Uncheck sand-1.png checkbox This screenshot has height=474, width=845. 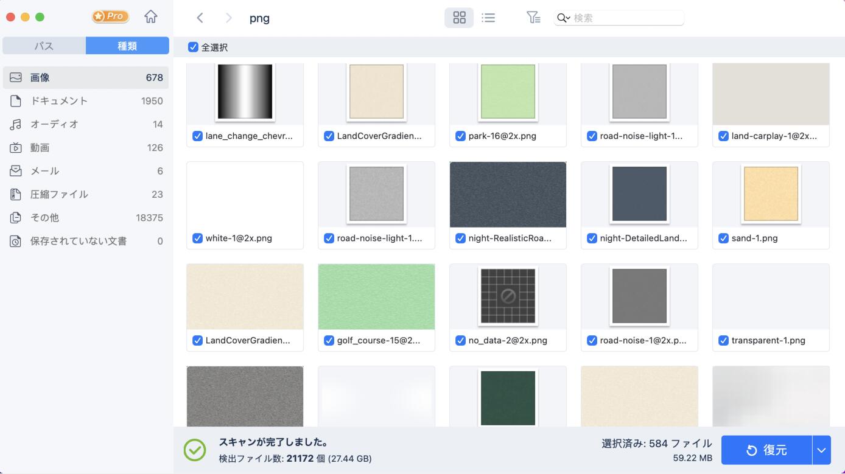[723, 238]
